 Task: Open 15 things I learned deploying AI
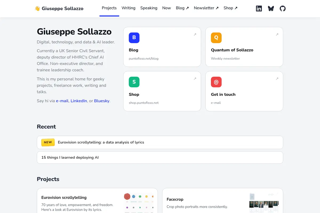[160, 157]
